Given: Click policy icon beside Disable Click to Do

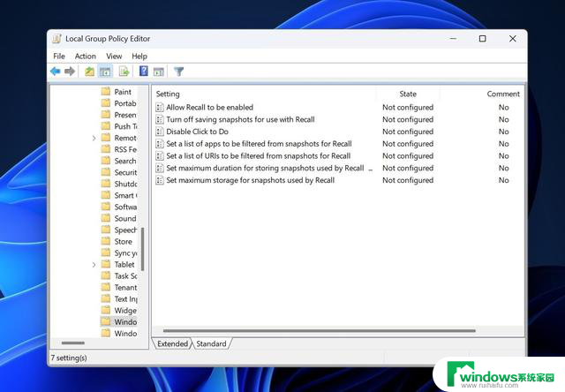Looking at the screenshot, I should [160, 132].
